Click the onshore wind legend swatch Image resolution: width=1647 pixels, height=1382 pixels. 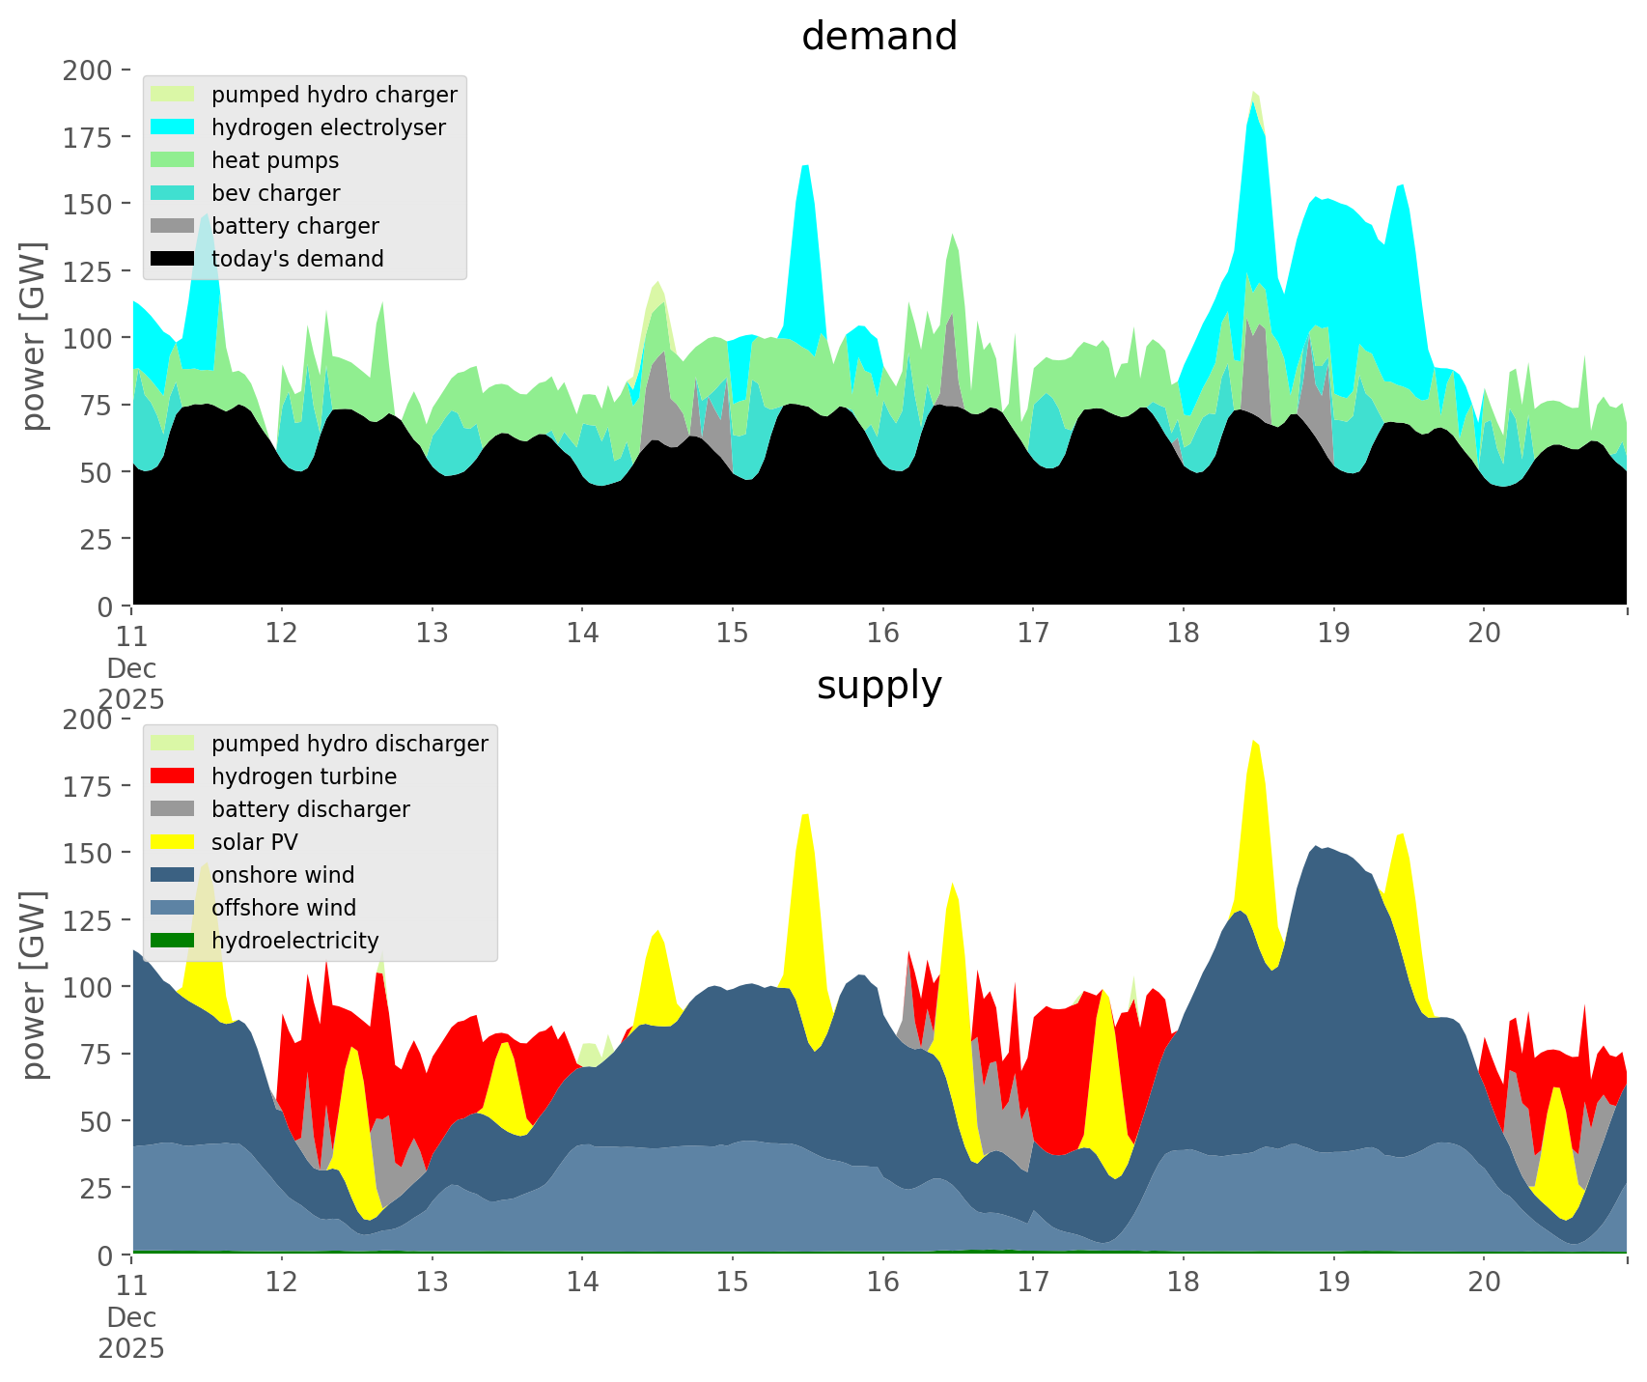(173, 875)
